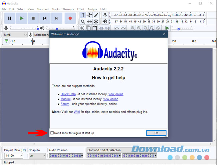Image resolution: width=217 pixels, height=165 pixels.
Task: Select the Envelope tool
Action: click(89, 15)
